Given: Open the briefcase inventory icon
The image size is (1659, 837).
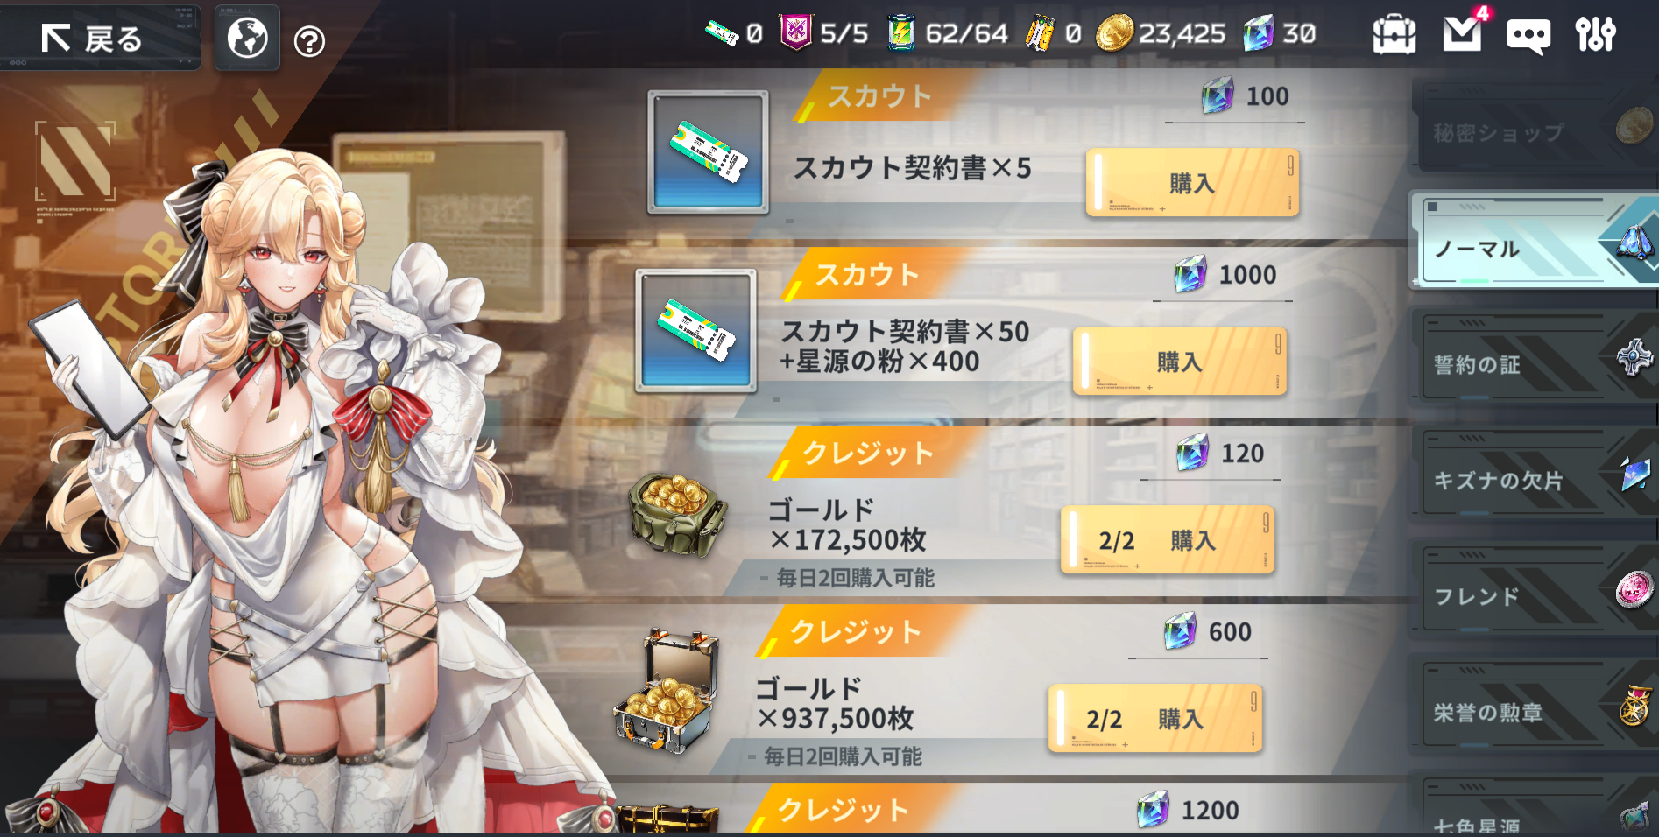Looking at the screenshot, I should tap(1394, 34).
